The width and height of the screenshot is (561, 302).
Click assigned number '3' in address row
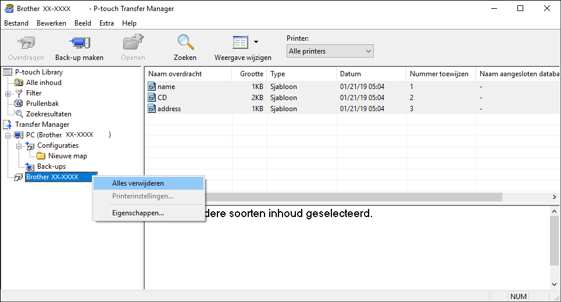[x=412, y=109]
